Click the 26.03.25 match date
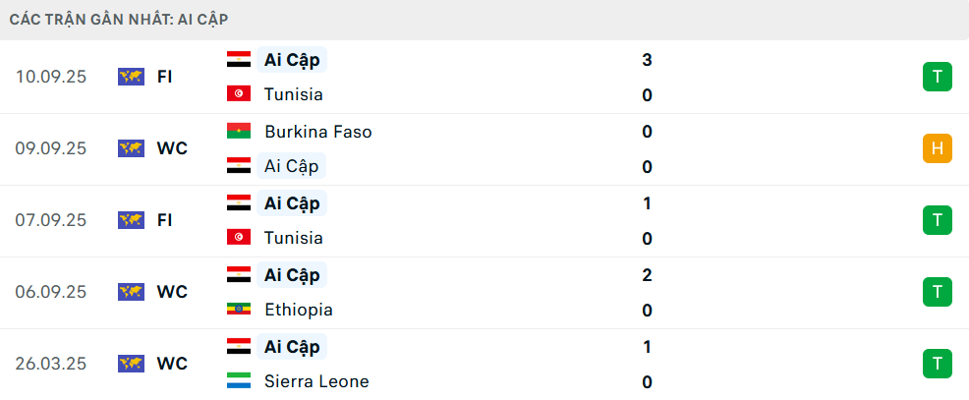 (x=51, y=364)
